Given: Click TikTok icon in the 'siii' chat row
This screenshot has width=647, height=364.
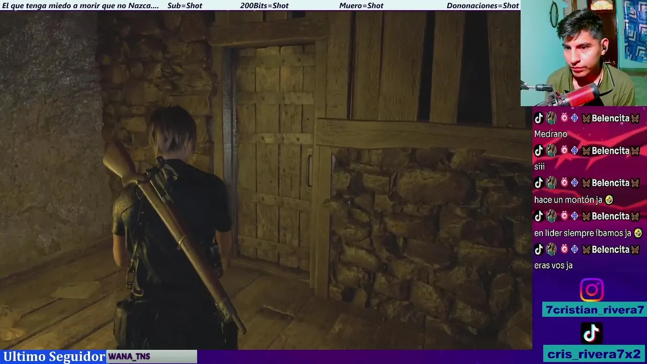Looking at the screenshot, I should tap(539, 151).
